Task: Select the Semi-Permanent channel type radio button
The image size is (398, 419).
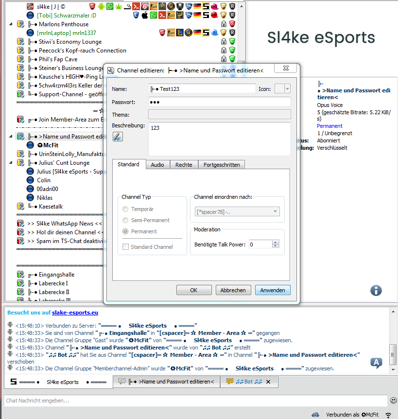Action: pyautogui.click(x=125, y=220)
